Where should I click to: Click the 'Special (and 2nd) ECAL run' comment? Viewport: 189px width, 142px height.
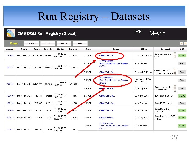[x=162, y=110]
